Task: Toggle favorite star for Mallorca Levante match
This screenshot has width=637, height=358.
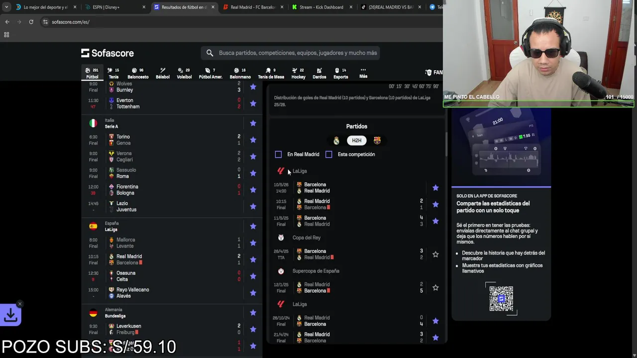Action: (x=253, y=243)
